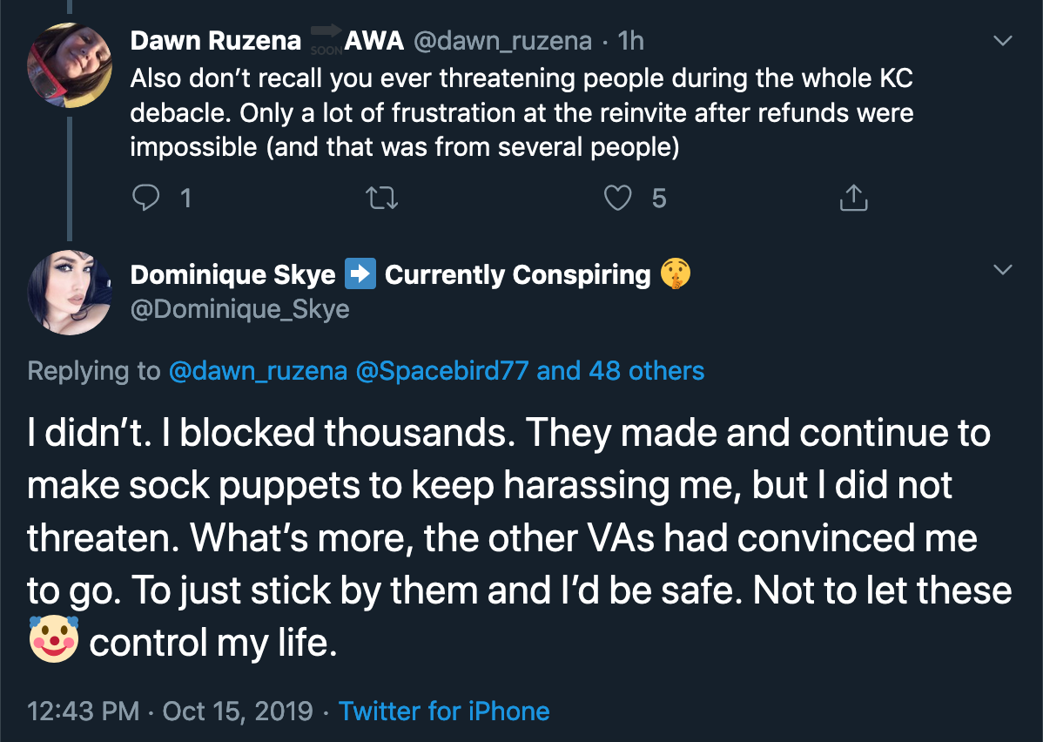The image size is (1043, 742).
Task: Expand options chevron on Dominique Skye's tweet
Action: pos(1002,269)
